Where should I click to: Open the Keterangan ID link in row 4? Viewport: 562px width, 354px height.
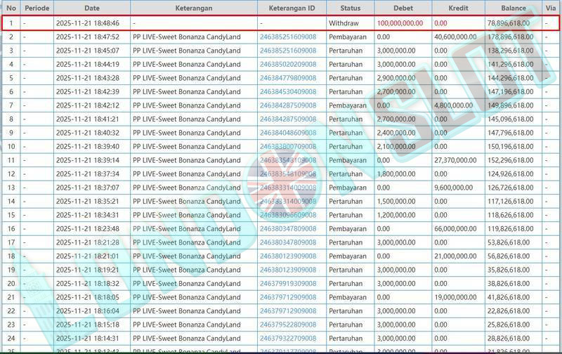tap(288, 64)
